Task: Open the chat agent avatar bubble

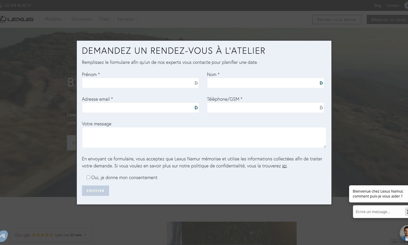Action: click(404, 233)
